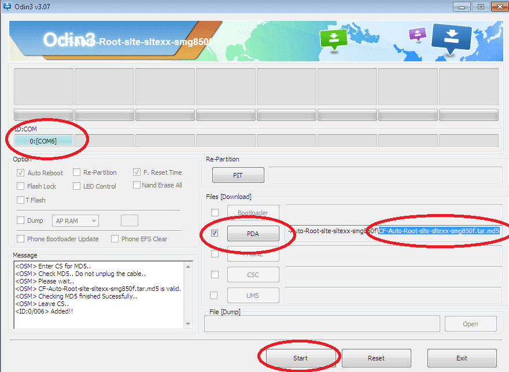Enable the Flash Lock checkbox

(20, 186)
